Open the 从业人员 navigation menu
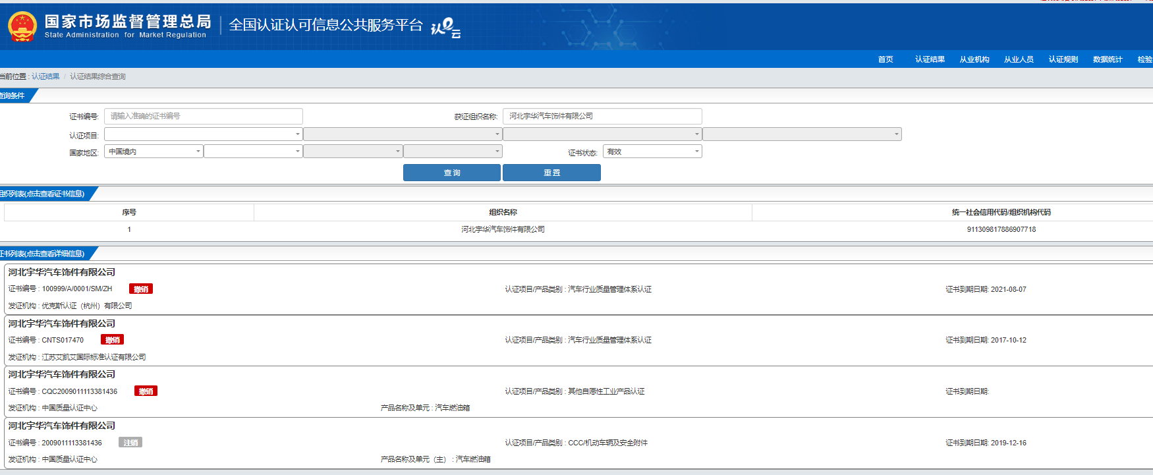This screenshot has height=475, width=1153. click(x=1019, y=59)
